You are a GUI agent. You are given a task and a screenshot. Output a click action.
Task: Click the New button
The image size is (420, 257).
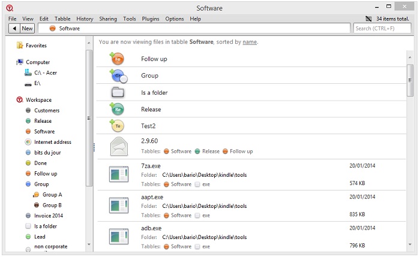point(28,28)
